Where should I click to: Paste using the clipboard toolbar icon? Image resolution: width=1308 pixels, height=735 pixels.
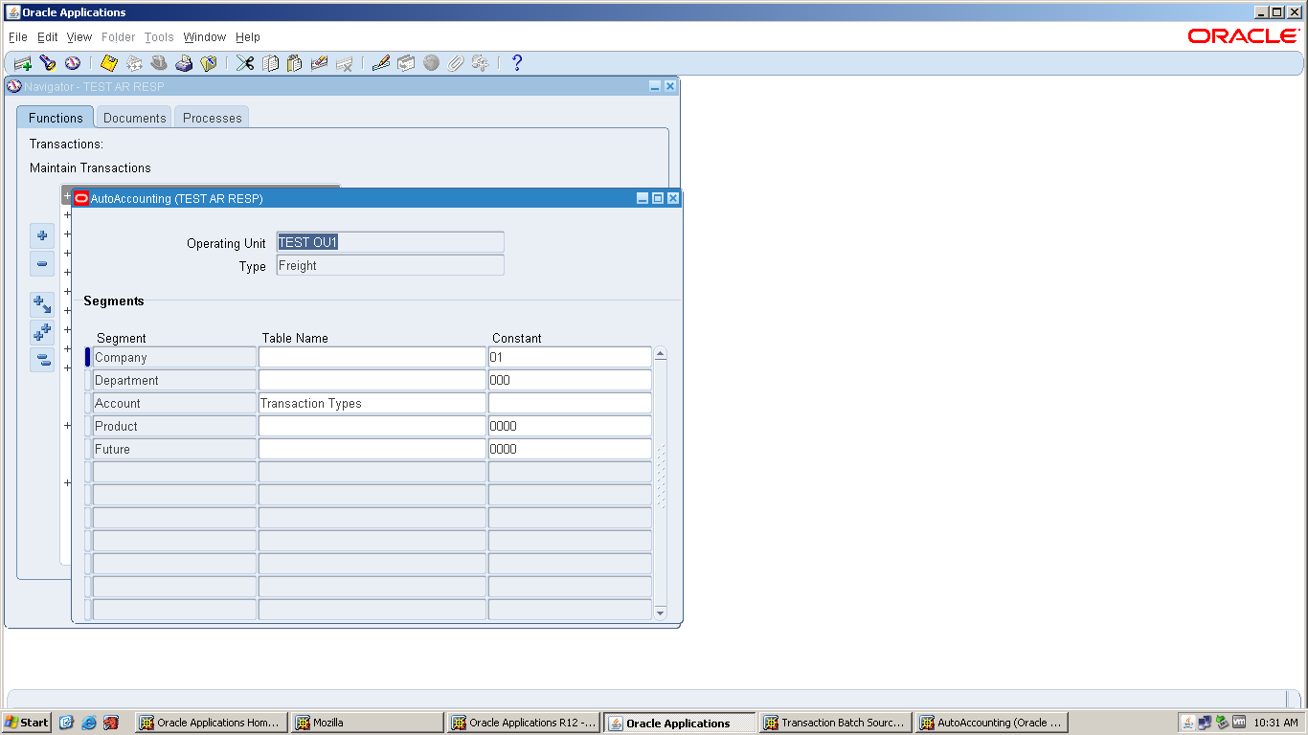coord(293,63)
